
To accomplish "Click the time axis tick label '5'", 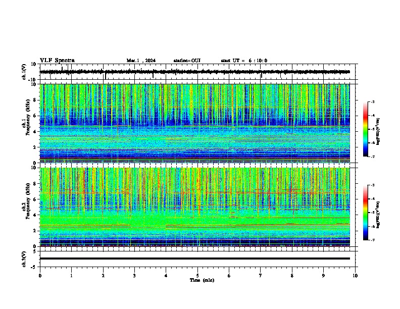I will (x=197, y=276).
